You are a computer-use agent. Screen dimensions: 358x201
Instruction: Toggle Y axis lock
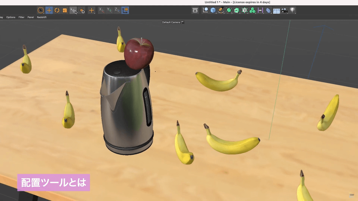109,10
